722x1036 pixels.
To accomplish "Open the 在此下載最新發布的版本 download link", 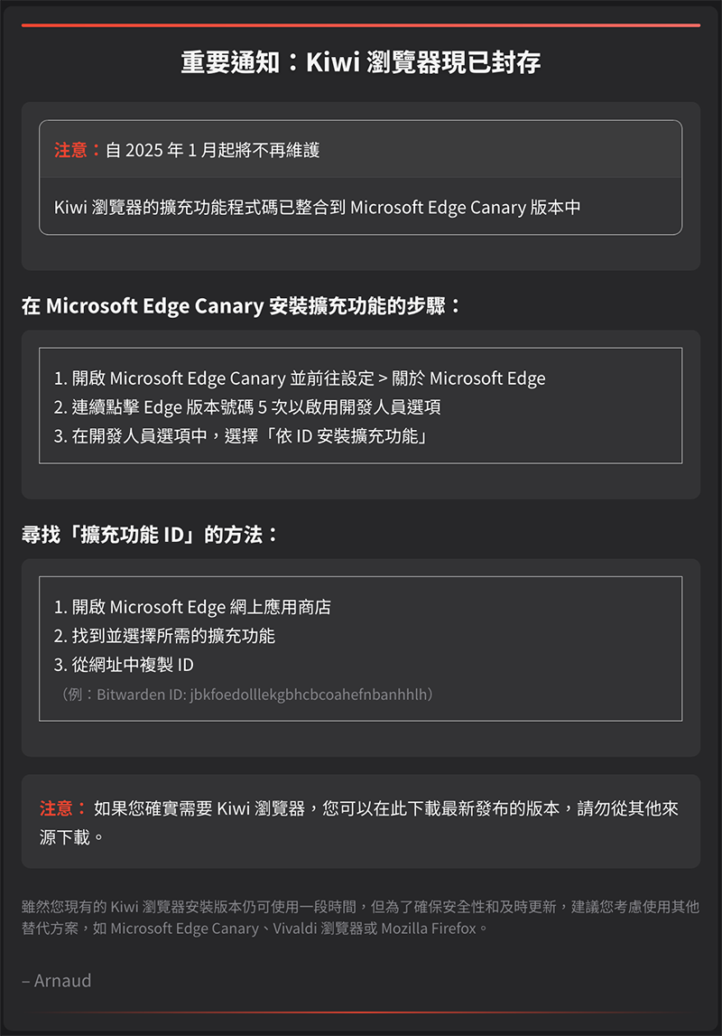I will [x=467, y=808].
